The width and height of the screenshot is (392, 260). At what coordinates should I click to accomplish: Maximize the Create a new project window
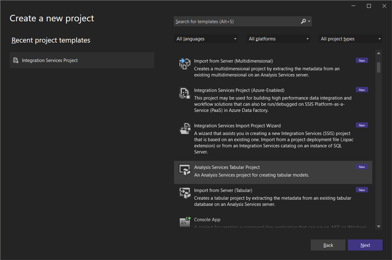pos(369,6)
